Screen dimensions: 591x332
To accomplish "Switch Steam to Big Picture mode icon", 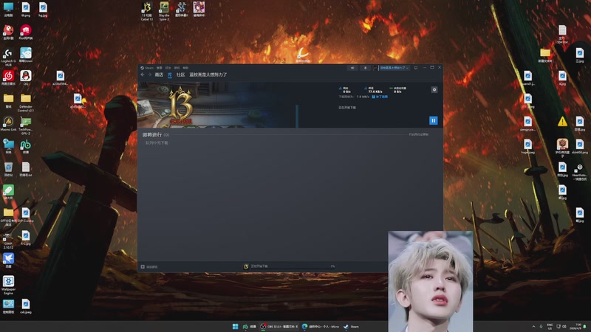I will (x=416, y=68).
